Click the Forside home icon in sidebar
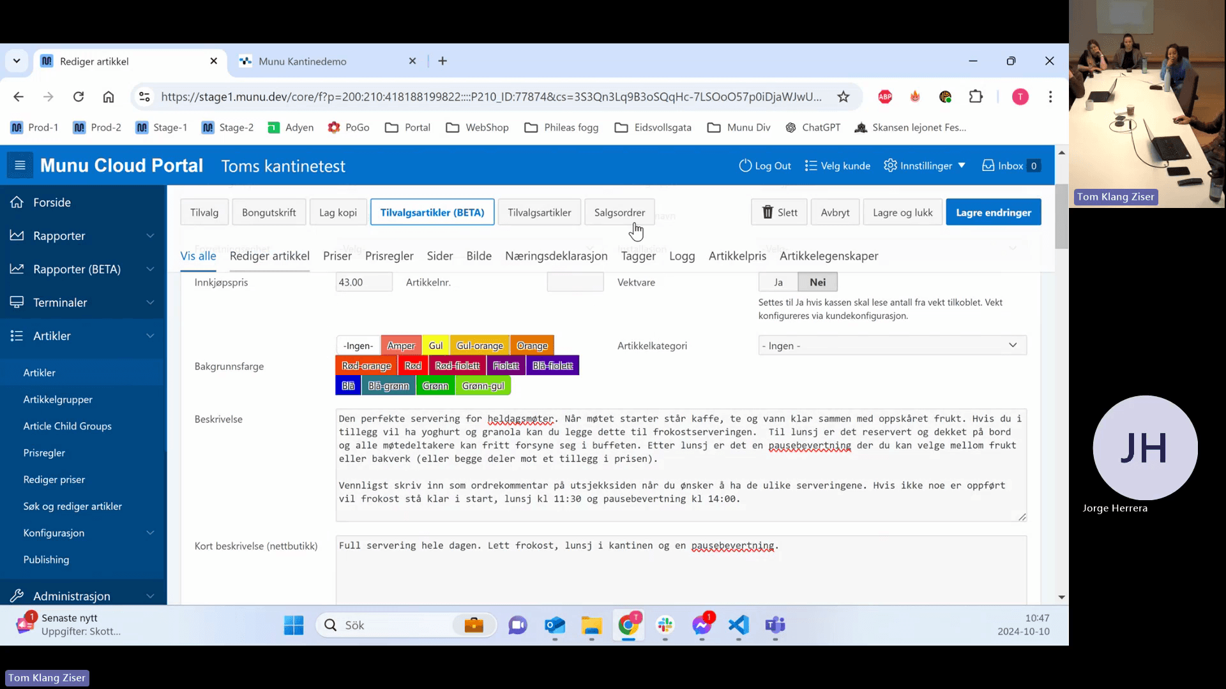 click(x=17, y=202)
